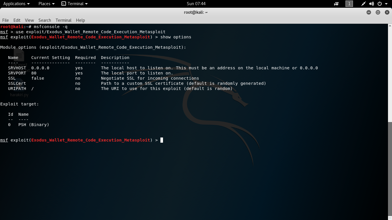Click the 'Exploit target:' heading
Screen dimensions: 392x220
coord(20,104)
